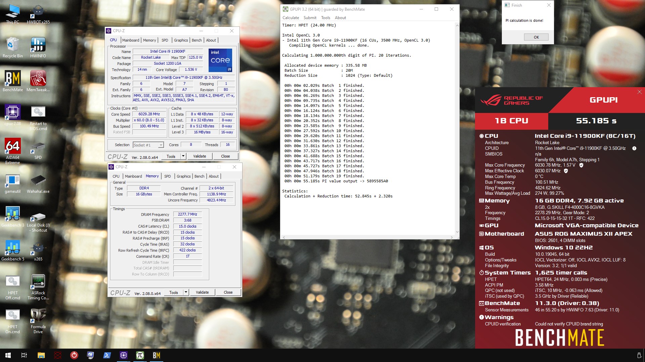Switch to Memory tab in top CPU-Z window
645x362 pixels.
tap(149, 40)
